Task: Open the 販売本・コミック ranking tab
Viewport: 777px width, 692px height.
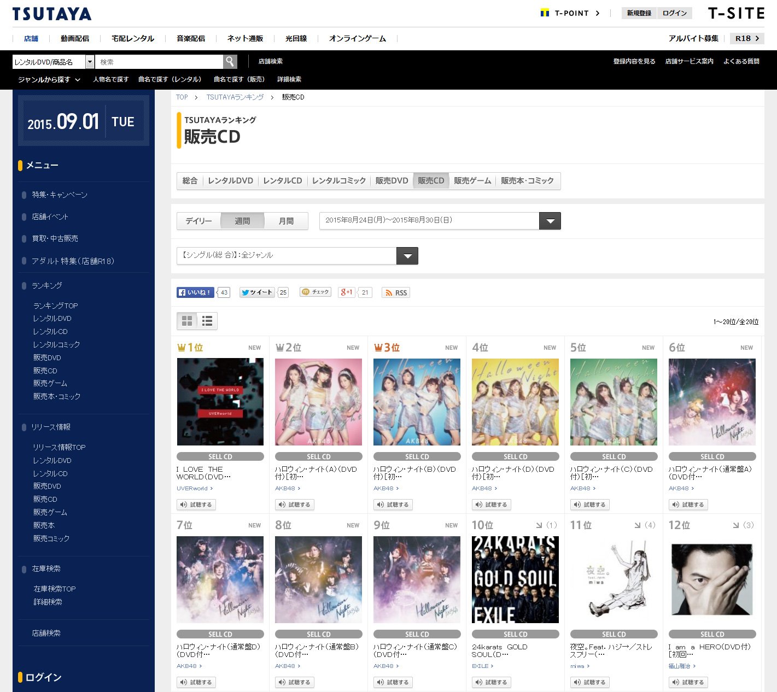Action: tap(527, 181)
